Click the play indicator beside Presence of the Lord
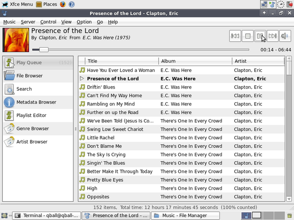 pos(82,78)
